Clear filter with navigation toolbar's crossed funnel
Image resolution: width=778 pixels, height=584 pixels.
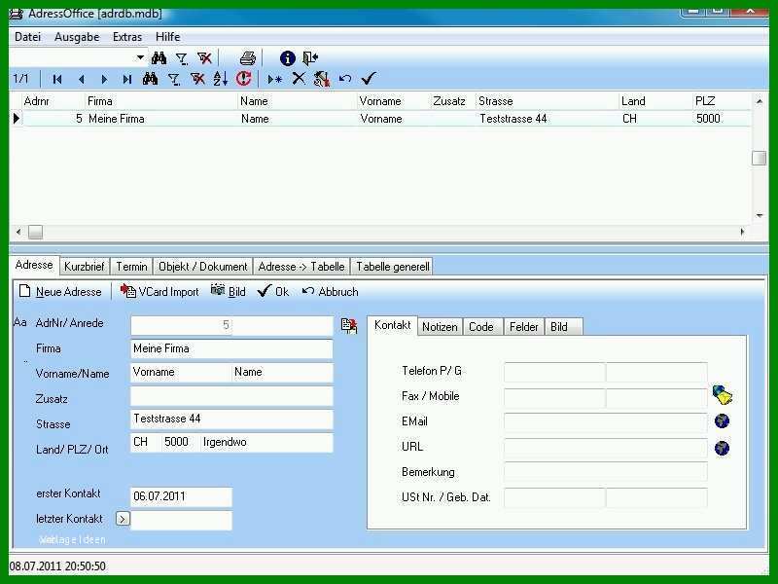point(197,79)
